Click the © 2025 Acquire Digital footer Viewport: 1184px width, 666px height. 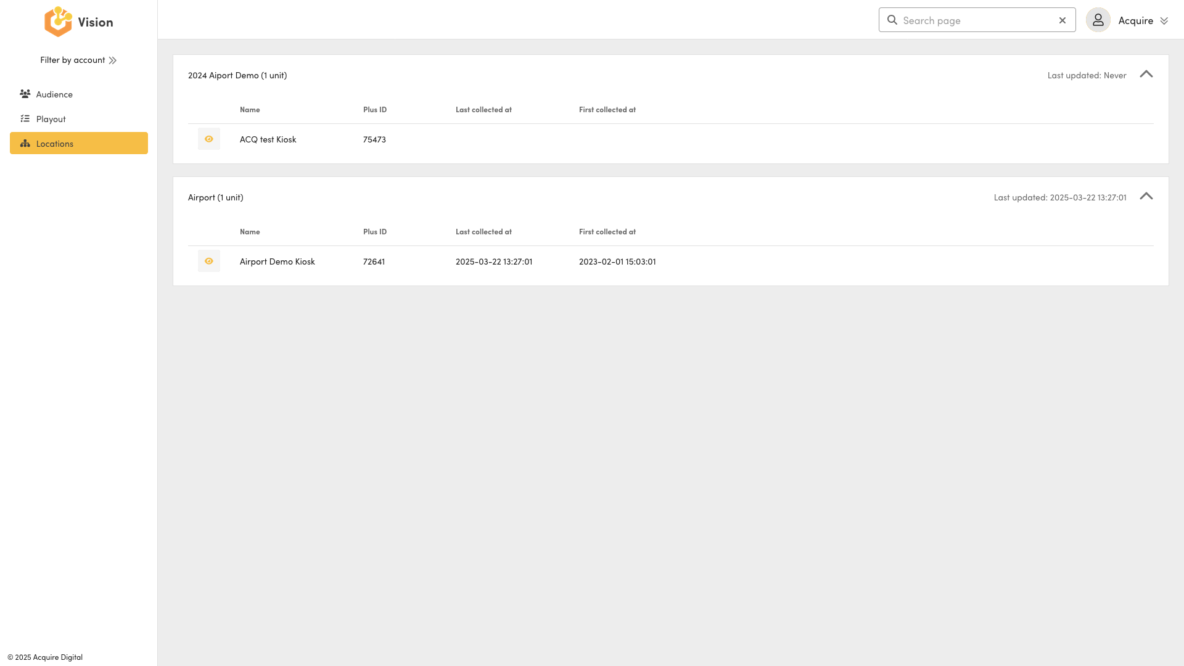[x=45, y=657]
